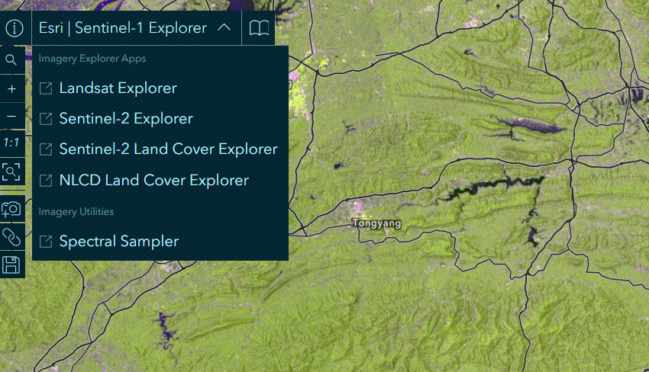Image resolution: width=649 pixels, height=372 pixels.
Task: Copy link using the chain icon
Action: (11, 237)
